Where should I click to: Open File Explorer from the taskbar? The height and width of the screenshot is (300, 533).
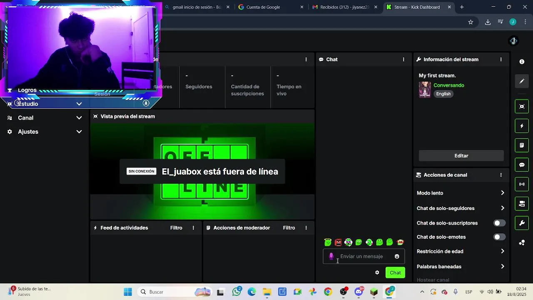click(x=267, y=292)
